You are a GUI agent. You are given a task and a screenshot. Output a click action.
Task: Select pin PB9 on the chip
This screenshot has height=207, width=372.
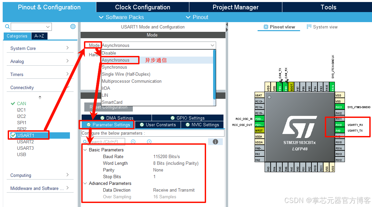(x=279, y=87)
